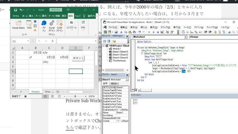Open the Excel ヘルプ ribbon tab
Image resolution: width=238 pixels, height=134 pixels.
(x=77, y=16)
